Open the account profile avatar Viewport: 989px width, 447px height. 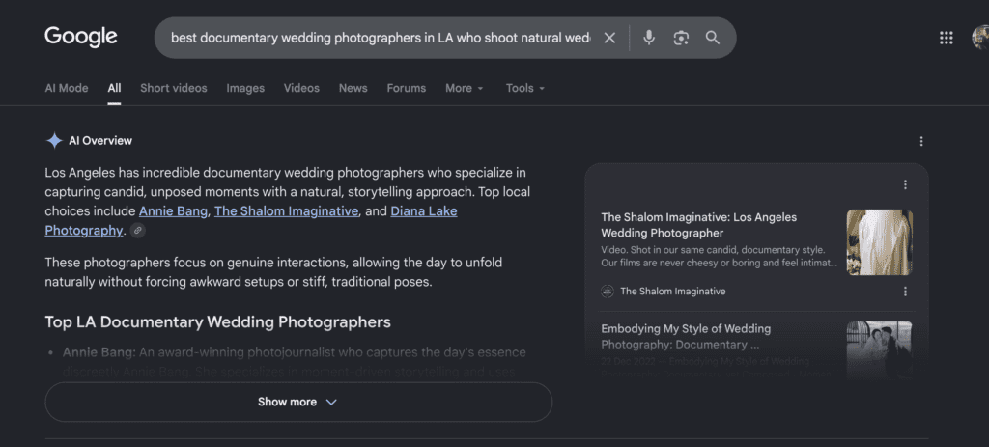click(x=981, y=38)
